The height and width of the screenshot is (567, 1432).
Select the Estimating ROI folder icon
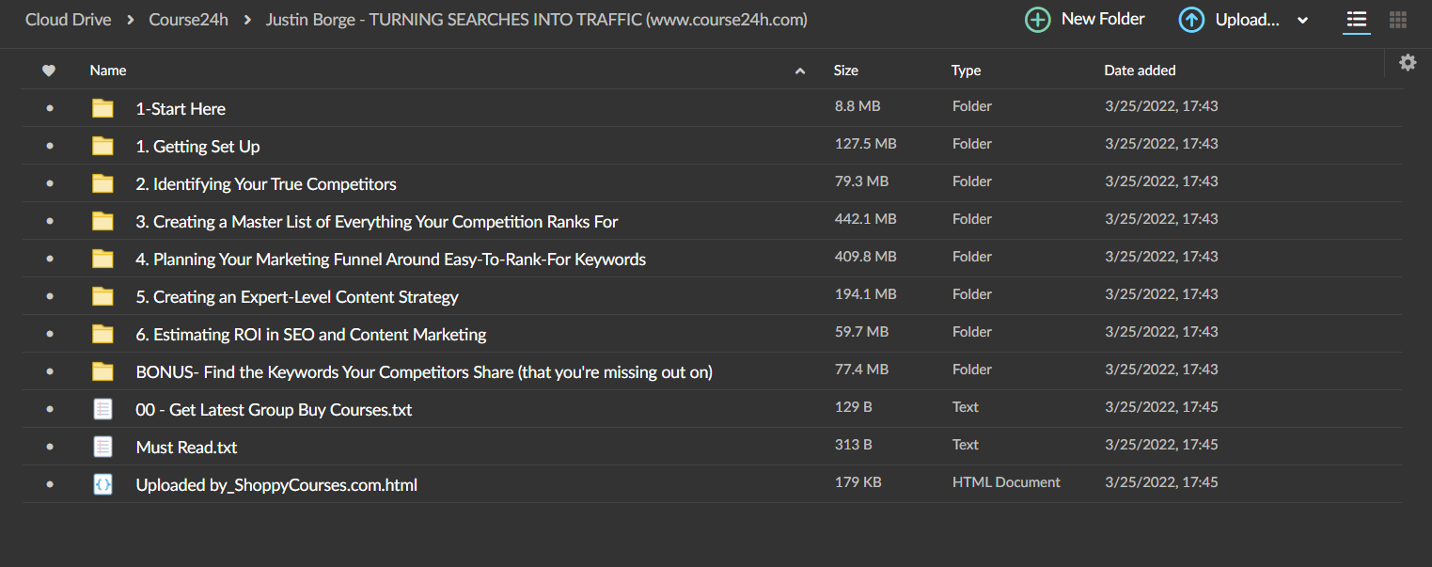pyautogui.click(x=102, y=334)
